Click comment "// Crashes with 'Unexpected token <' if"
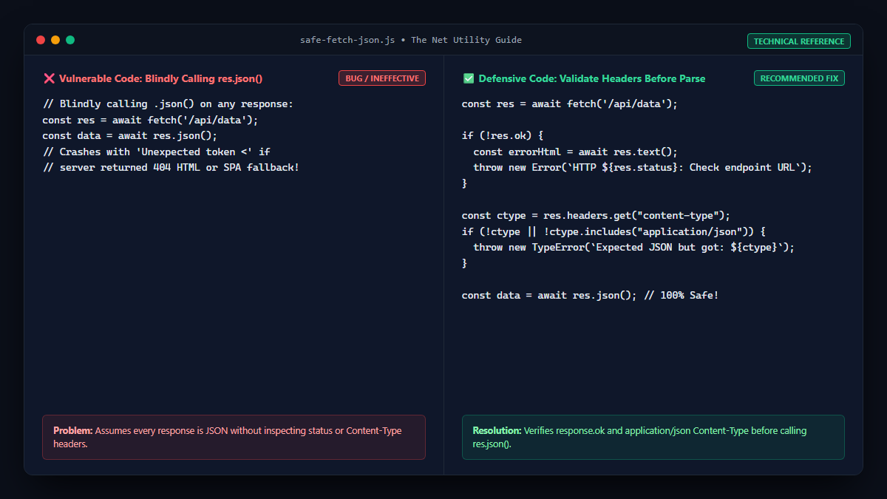 pos(157,152)
